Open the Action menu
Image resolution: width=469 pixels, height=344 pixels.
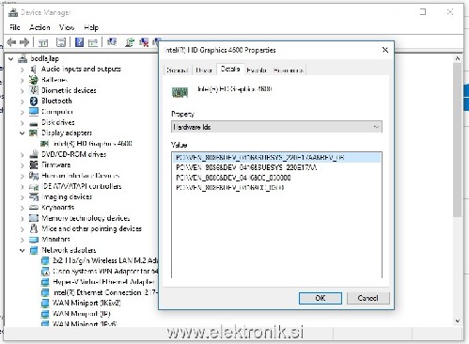39,27
